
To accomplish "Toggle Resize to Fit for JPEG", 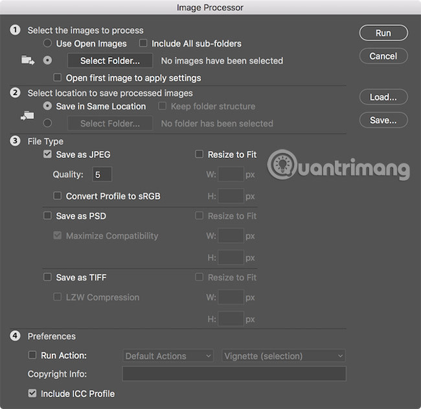I will [x=199, y=155].
